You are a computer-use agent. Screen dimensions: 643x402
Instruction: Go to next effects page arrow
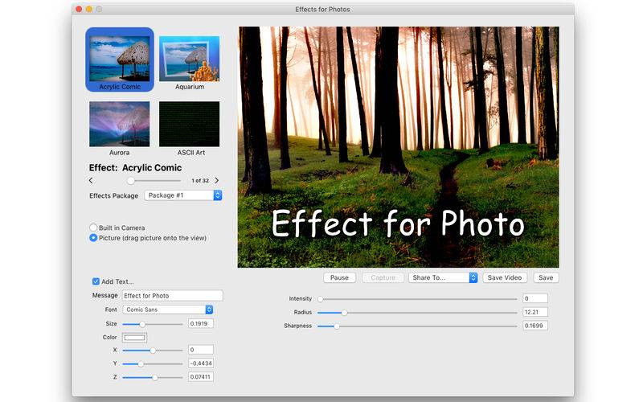tap(217, 180)
